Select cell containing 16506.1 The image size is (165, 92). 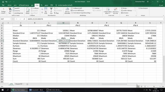click(63, 31)
